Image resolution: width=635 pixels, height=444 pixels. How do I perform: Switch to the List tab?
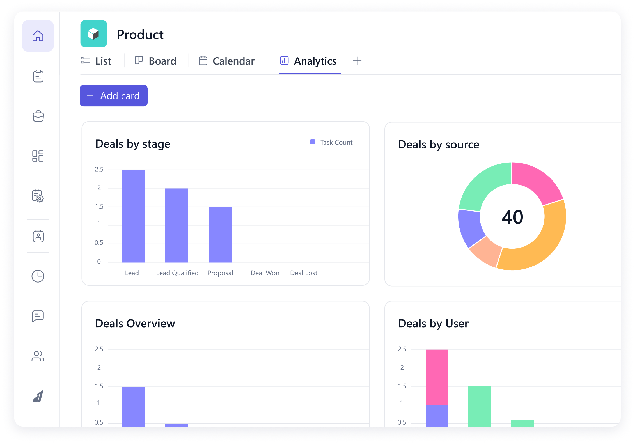pos(96,61)
